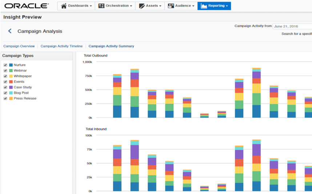Uncheck the Nurture campaign type checkbox
The width and height of the screenshot is (312, 194).
(5, 65)
